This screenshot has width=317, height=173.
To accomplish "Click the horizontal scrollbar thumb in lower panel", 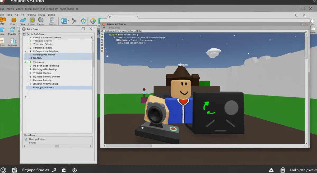I will coord(57,146).
